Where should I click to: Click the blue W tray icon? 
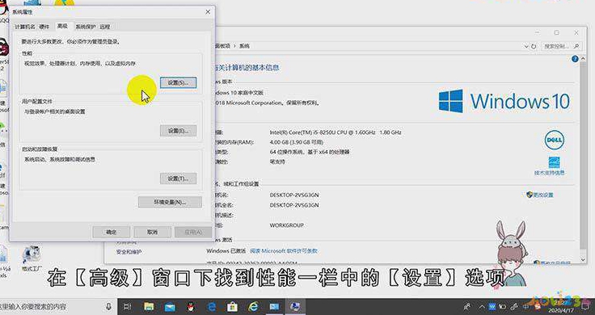point(492,306)
